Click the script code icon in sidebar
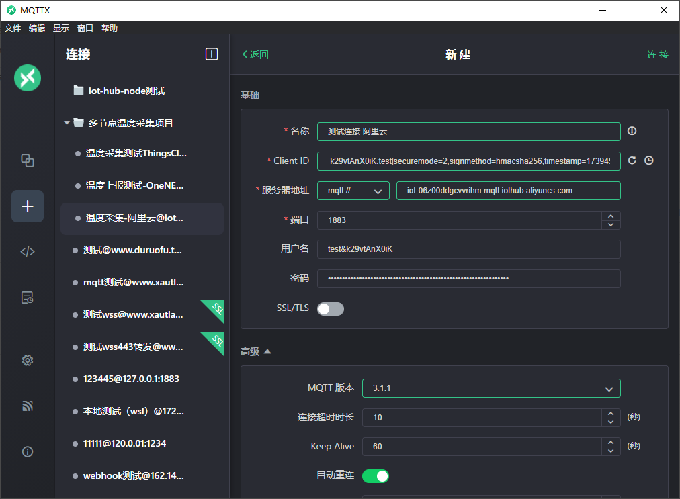This screenshot has height=499, width=680. tap(28, 252)
